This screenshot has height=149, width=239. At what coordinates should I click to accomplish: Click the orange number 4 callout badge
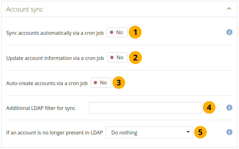(209, 108)
